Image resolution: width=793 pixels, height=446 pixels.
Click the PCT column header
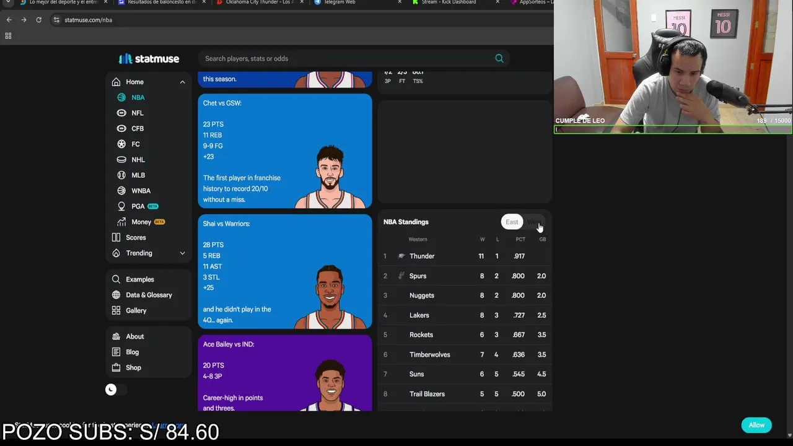coord(520,239)
